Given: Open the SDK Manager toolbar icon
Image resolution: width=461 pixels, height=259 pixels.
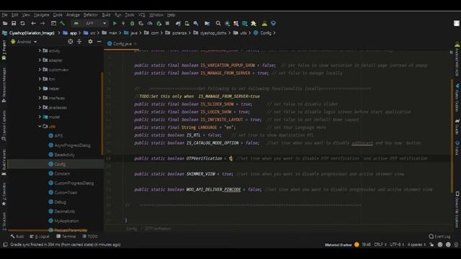Looking at the screenshot, I should (196, 23).
